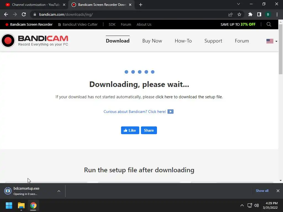Expand bdcamsetup.exe download options chevron
This screenshot has width=283, height=212.
tap(59, 191)
